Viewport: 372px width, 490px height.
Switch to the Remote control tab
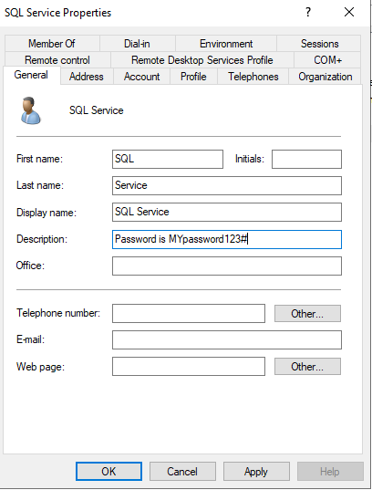click(57, 59)
